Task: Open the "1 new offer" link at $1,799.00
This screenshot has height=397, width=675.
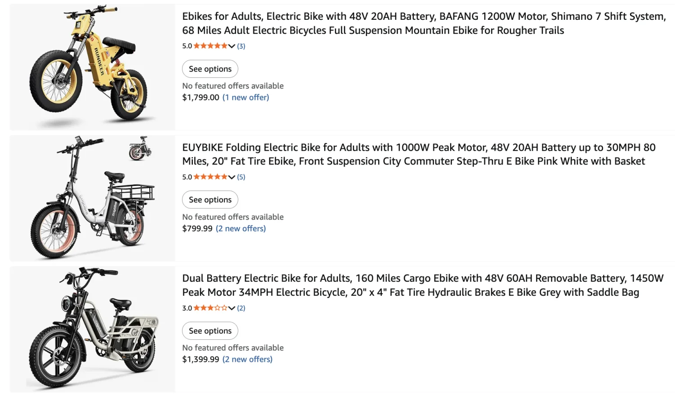Action: [x=246, y=97]
